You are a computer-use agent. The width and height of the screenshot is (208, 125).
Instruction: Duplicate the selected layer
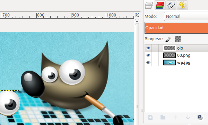coord(200,117)
